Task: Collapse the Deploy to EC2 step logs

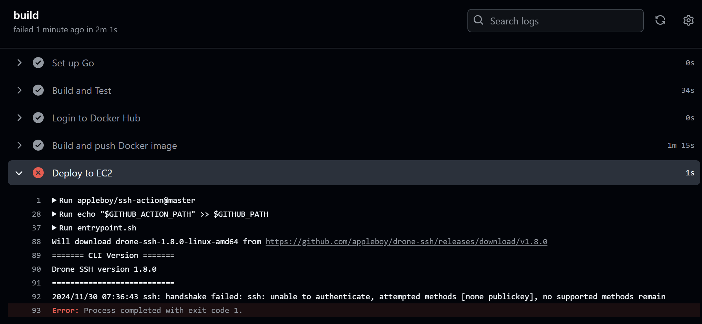Action: point(19,173)
